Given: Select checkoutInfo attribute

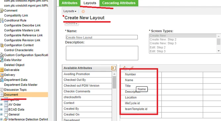Looking at the screenshot, I should tap(87, 97).
